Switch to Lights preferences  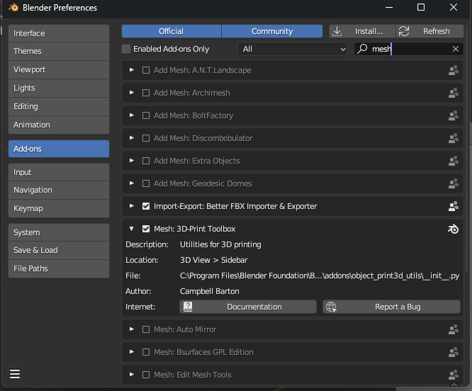point(59,88)
